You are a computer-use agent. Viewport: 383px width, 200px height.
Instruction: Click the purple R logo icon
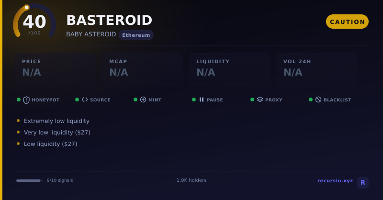click(363, 183)
